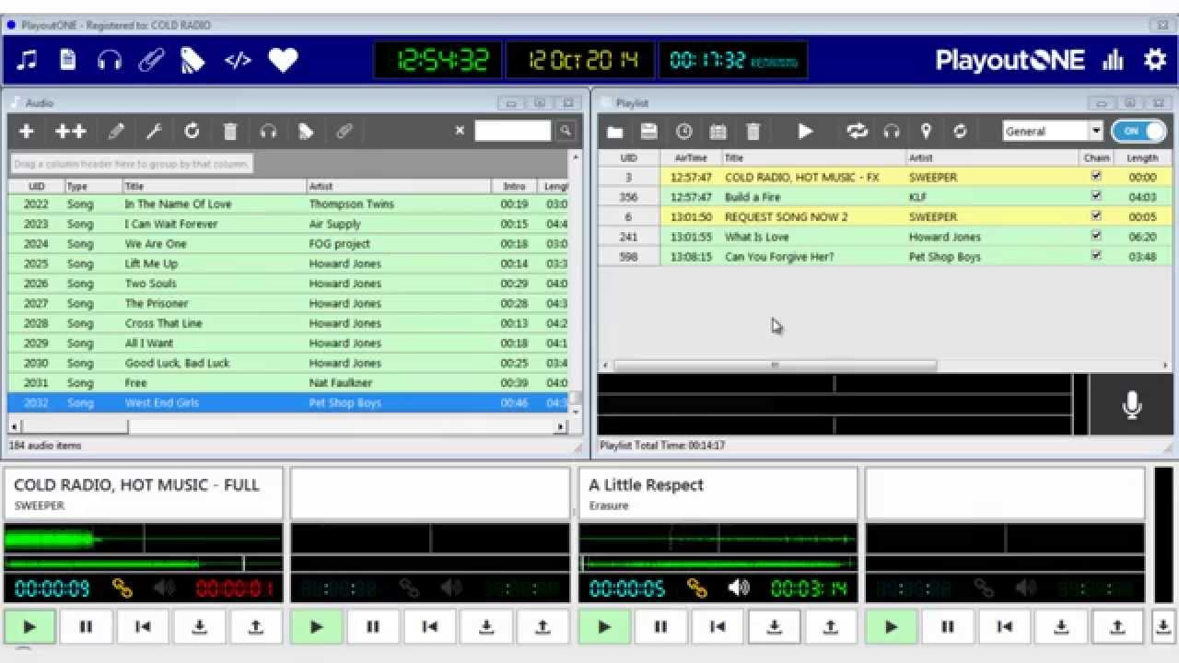Sort Playlist by Length column header

pos(1142,158)
